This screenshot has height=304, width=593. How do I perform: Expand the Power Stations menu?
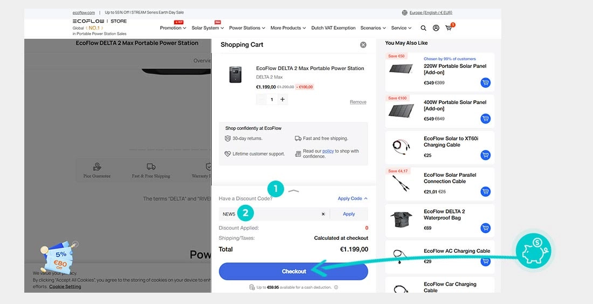tap(247, 28)
